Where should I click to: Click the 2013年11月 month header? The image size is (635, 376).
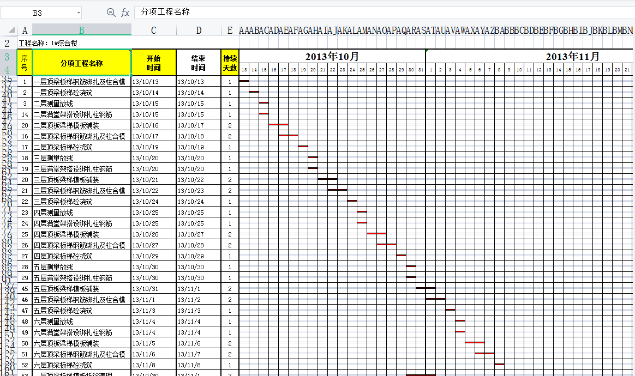[572, 56]
